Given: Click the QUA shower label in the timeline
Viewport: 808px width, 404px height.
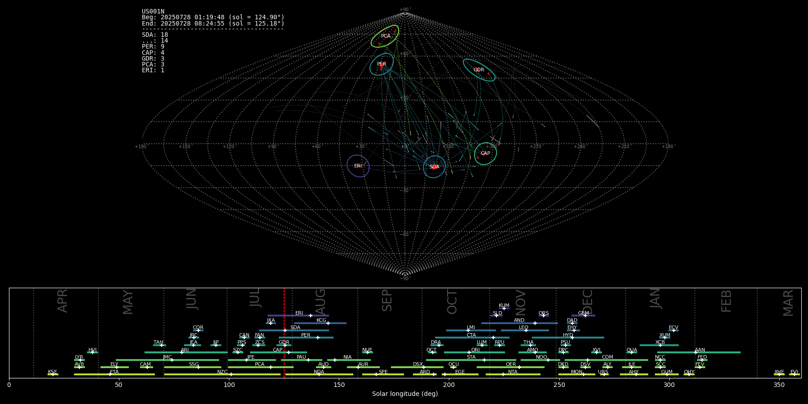Looking at the screenshot, I should (x=632, y=350).
